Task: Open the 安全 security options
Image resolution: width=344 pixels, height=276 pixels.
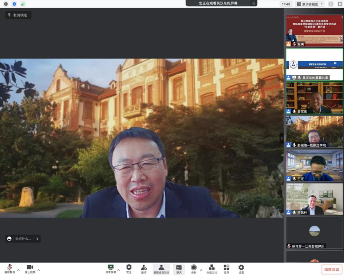Action: pos(128,268)
